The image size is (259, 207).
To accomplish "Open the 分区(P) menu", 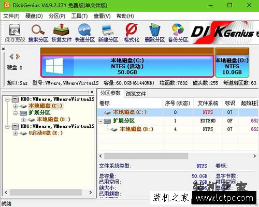I will (57, 16).
